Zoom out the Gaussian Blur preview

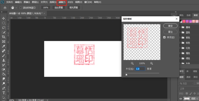click(x=132, y=63)
